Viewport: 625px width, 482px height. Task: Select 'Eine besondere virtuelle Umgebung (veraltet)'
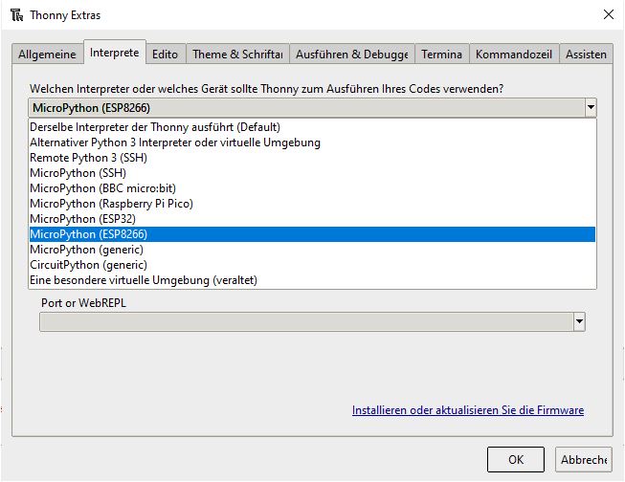(x=312, y=280)
